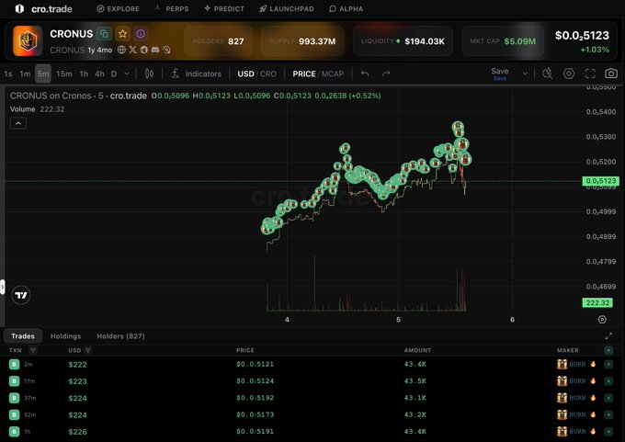Switch chart to MCAP view
This screenshot has height=442, width=625.
click(x=333, y=74)
